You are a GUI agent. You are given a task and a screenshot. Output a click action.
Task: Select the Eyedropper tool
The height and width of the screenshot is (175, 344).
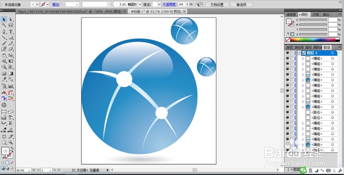click(x=4, y=79)
